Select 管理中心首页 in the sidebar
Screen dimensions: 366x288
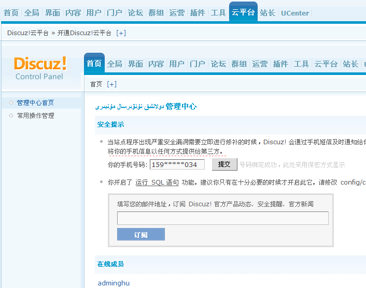click(35, 103)
